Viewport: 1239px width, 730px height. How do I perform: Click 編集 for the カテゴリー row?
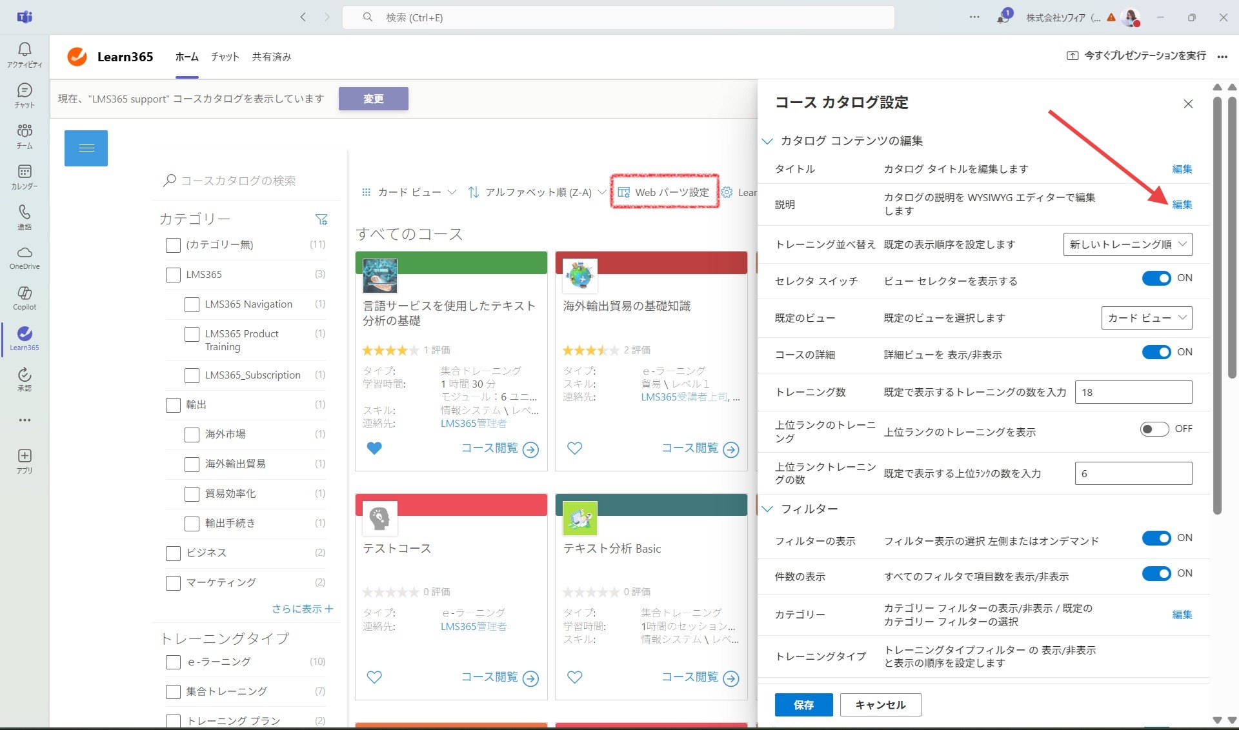pyautogui.click(x=1182, y=615)
